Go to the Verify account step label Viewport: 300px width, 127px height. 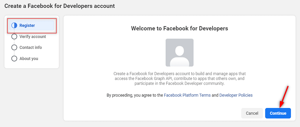click(x=33, y=37)
